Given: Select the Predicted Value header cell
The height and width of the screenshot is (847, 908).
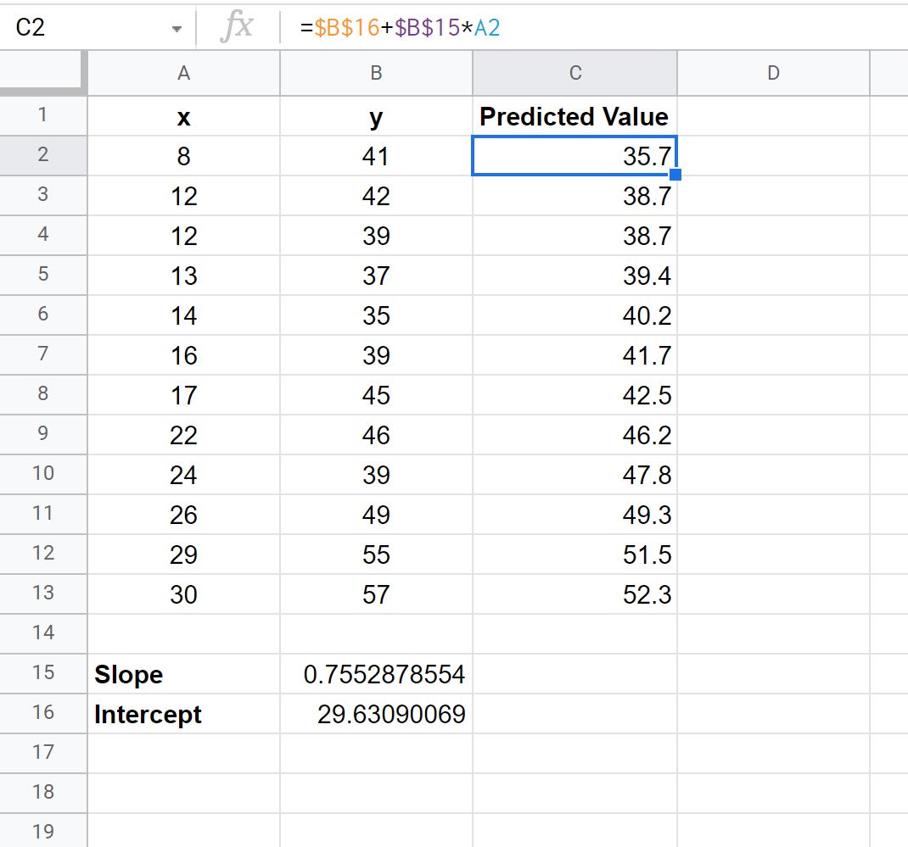Looking at the screenshot, I should coord(575,116).
